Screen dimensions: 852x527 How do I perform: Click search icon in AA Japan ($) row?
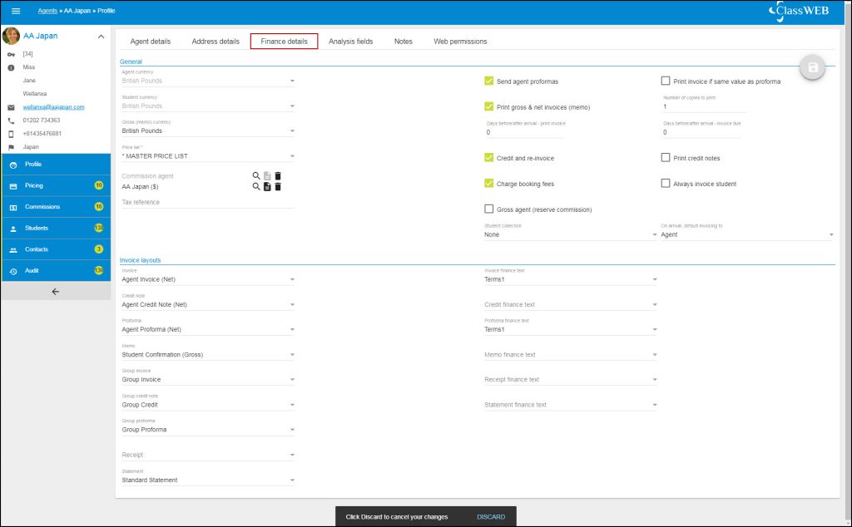coord(256,187)
